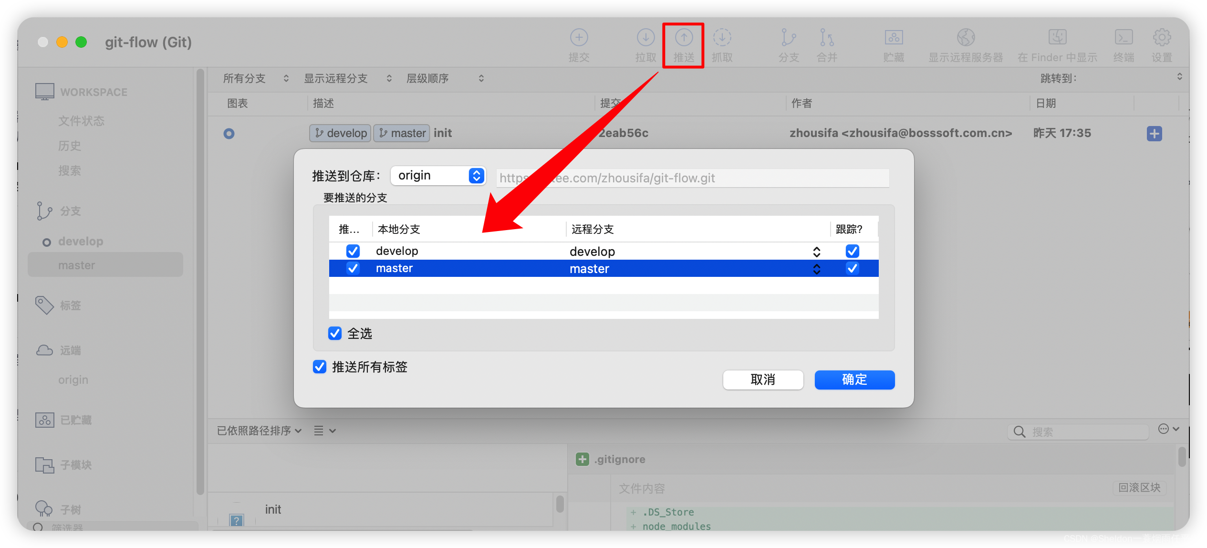Open the 已依照路径排序 sort dropdown
Screen dimensions: 1207x548
tap(259, 431)
